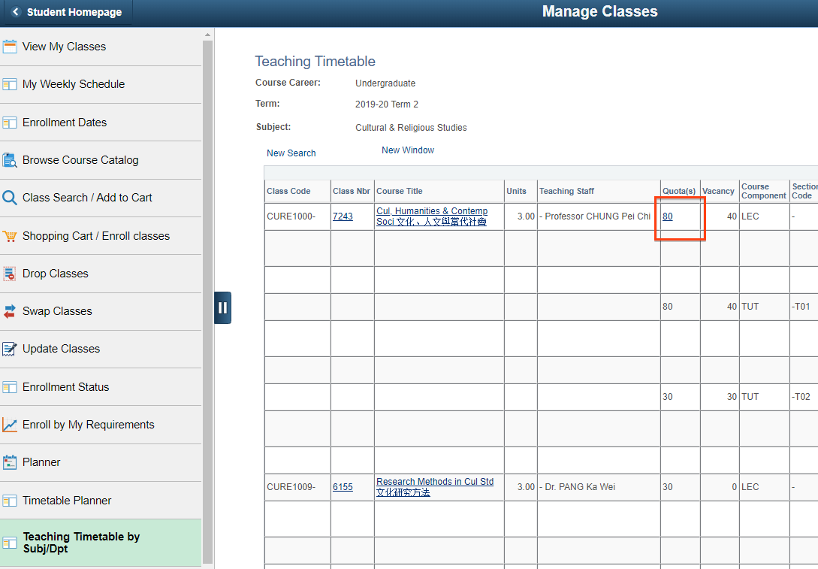This screenshot has height=569, width=818.
Task: Open Enrollment Dates menu item
Action: pyautogui.click(x=65, y=123)
